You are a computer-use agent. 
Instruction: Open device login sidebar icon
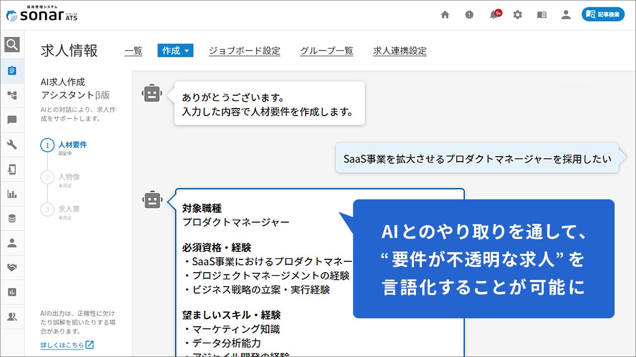[x=12, y=170]
